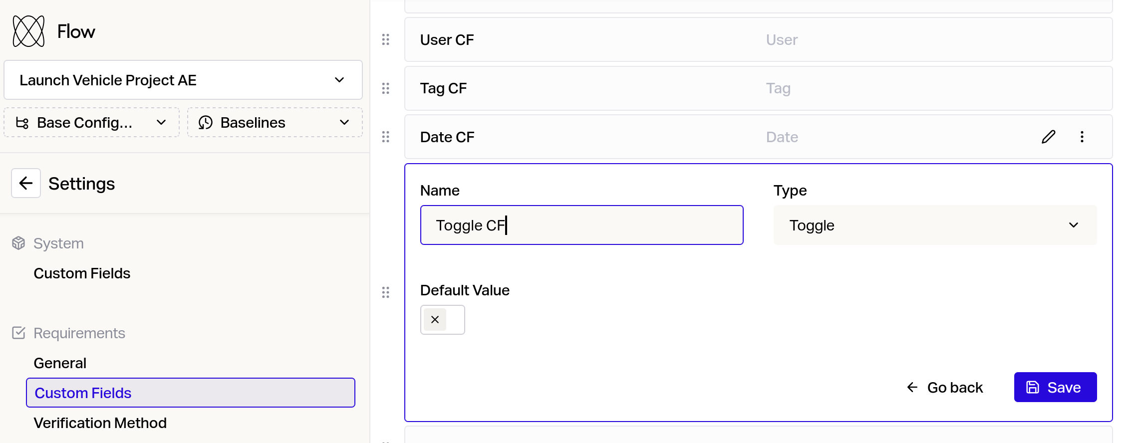Click Go back to cancel editing
This screenshot has width=1137, height=443.
pyautogui.click(x=944, y=387)
